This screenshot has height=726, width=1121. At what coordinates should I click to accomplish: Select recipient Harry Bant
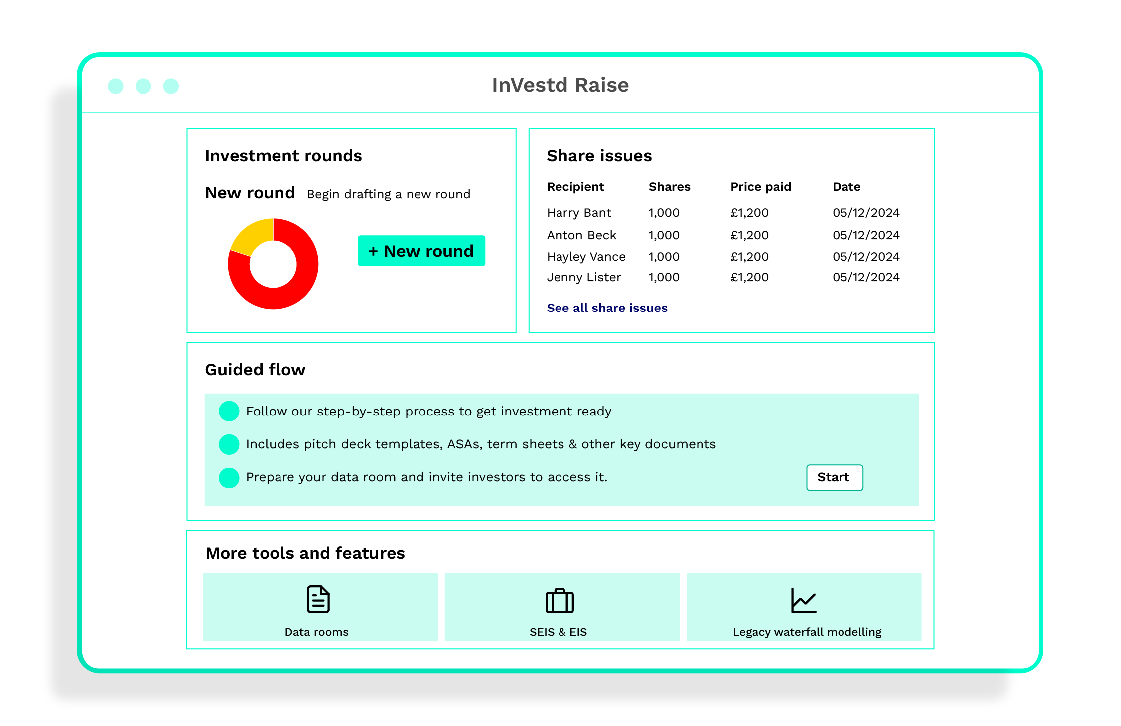coord(579,213)
